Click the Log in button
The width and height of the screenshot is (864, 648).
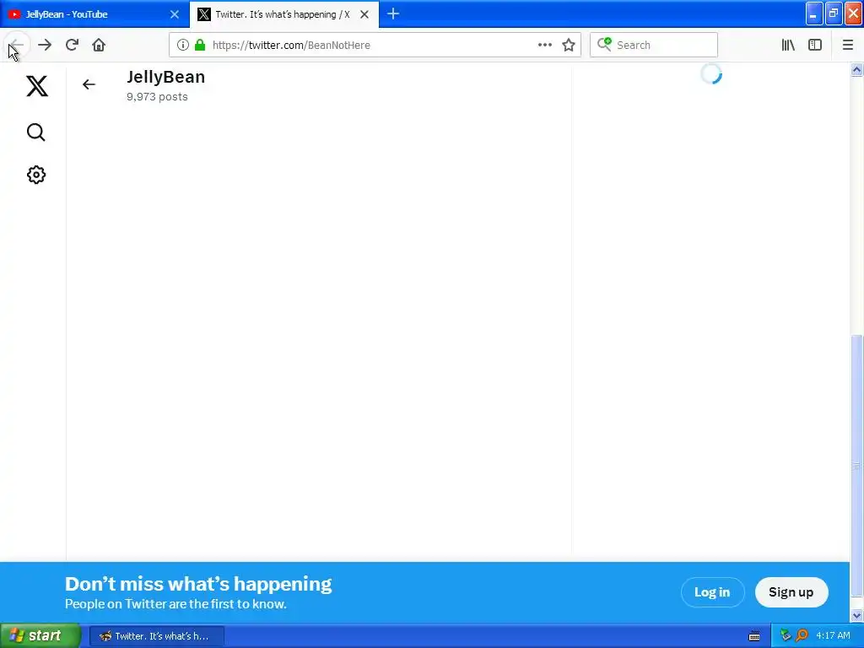712,592
